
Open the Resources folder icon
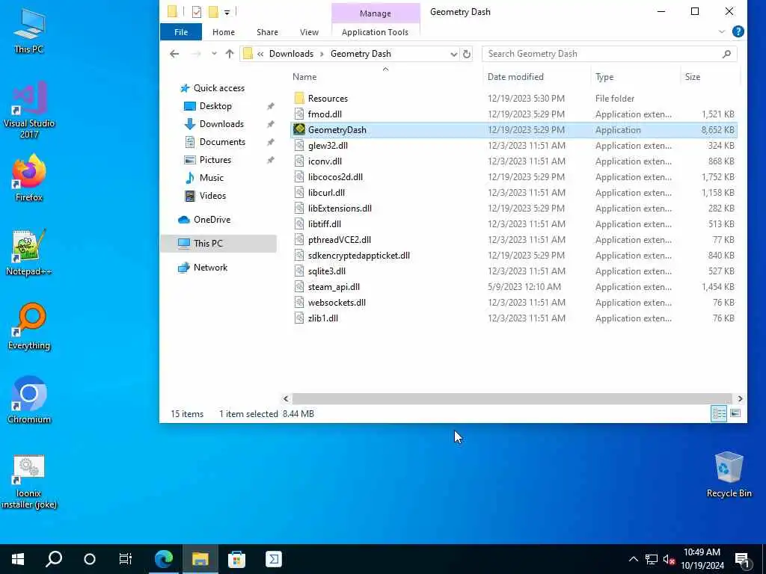(x=299, y=98)
